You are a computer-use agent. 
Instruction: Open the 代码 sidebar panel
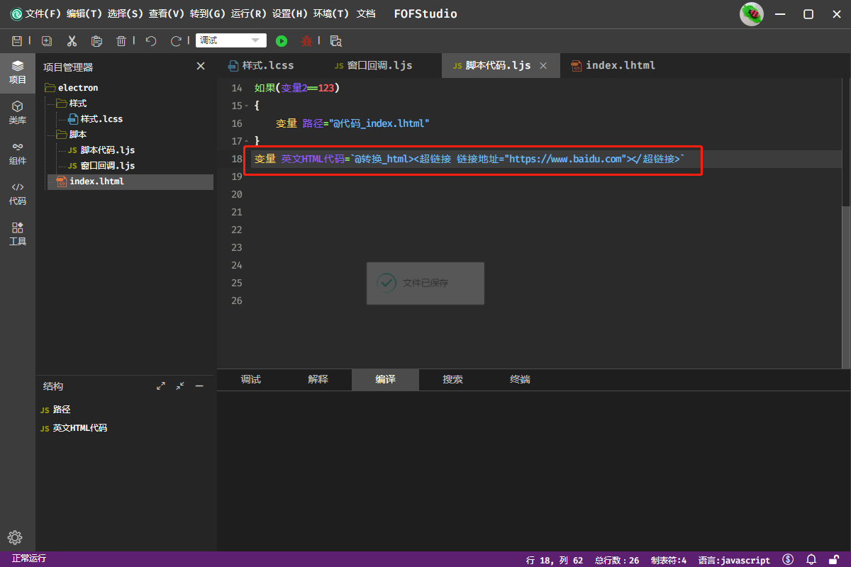(18, 193)
